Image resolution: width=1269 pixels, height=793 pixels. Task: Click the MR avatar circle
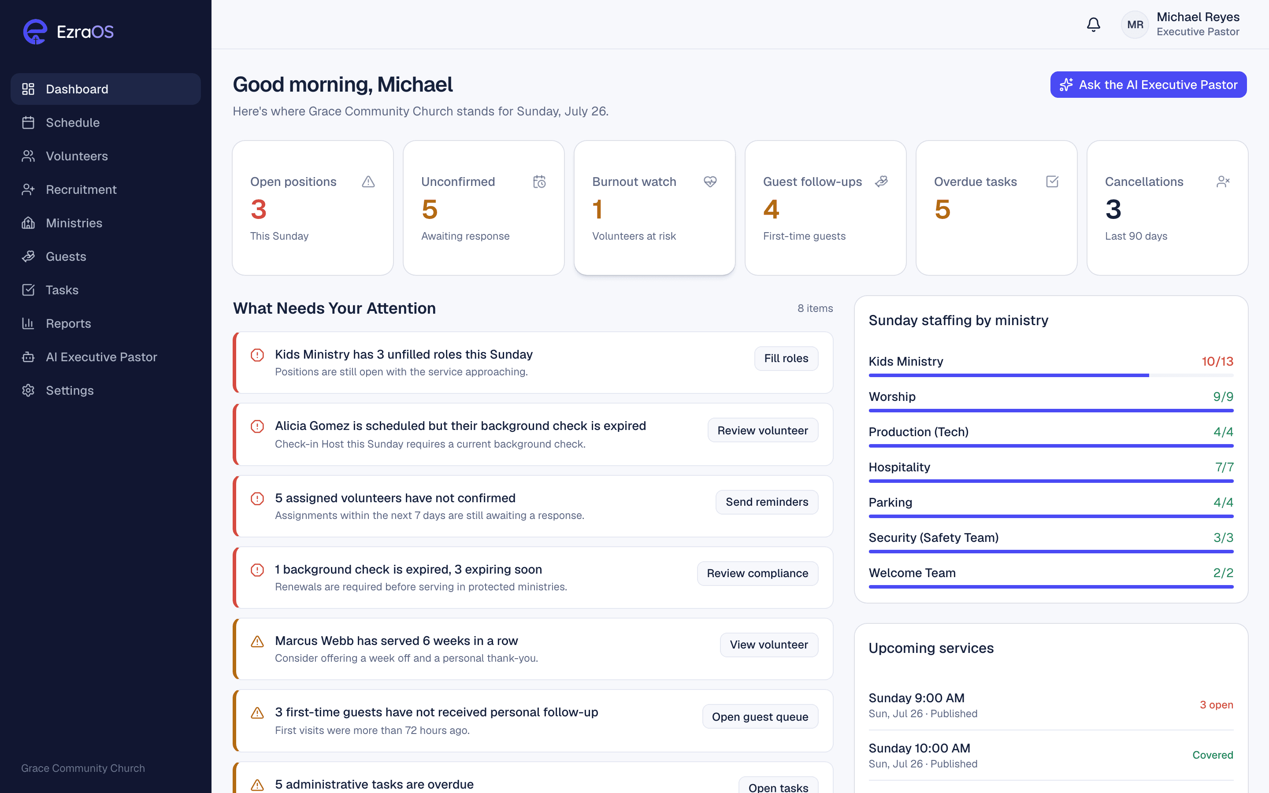[1135, 25]
